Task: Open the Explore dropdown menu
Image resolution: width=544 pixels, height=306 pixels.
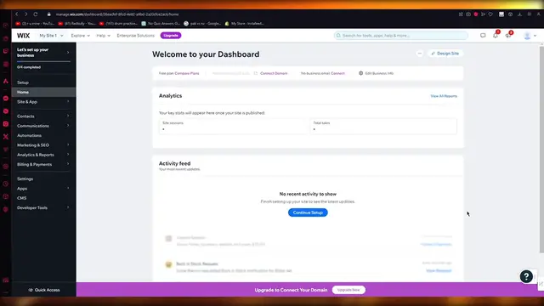Action: pyautogui.click(x=80, y=36)
